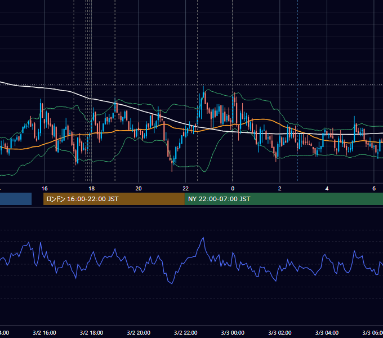Click the hour label 4 on upper time axis

pyautogui.click(x=327, y=189)
